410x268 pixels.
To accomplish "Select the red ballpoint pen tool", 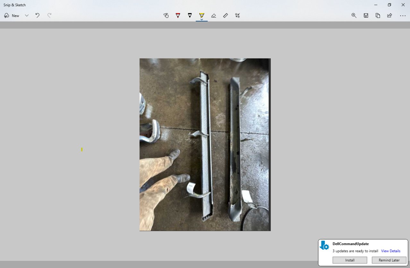I will point(178,15).
